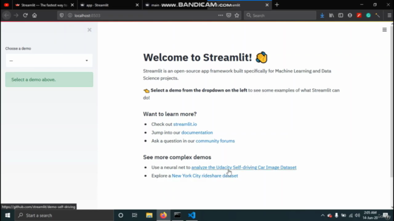This screenshot has height=221, width=394.
Task: Open the Firefox hamburger menu
Action: [x=389, y=15]
